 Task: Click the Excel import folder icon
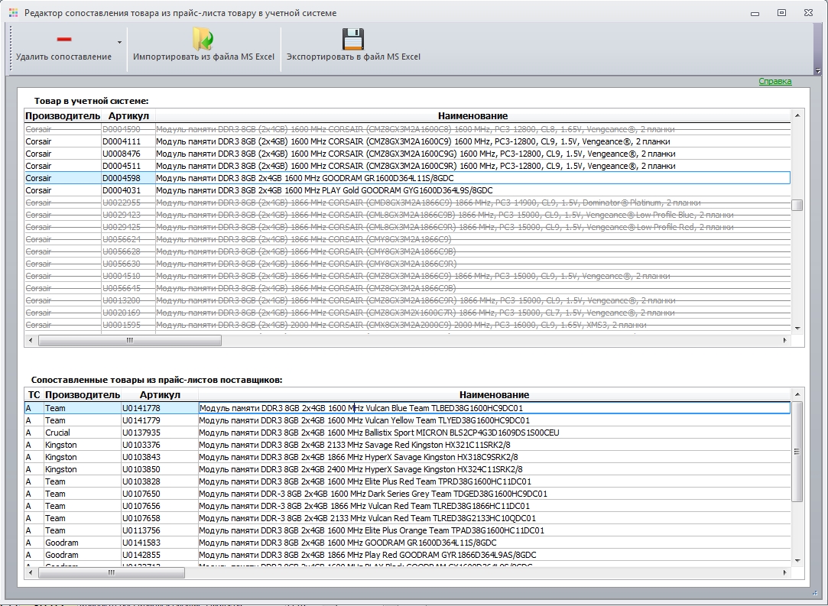(x=203, y=39)
